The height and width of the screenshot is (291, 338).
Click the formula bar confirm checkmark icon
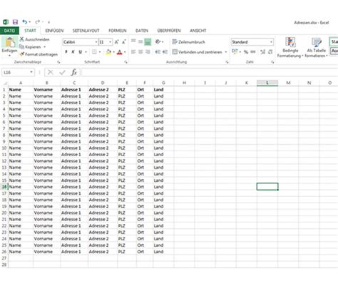[x=62, y=72]
